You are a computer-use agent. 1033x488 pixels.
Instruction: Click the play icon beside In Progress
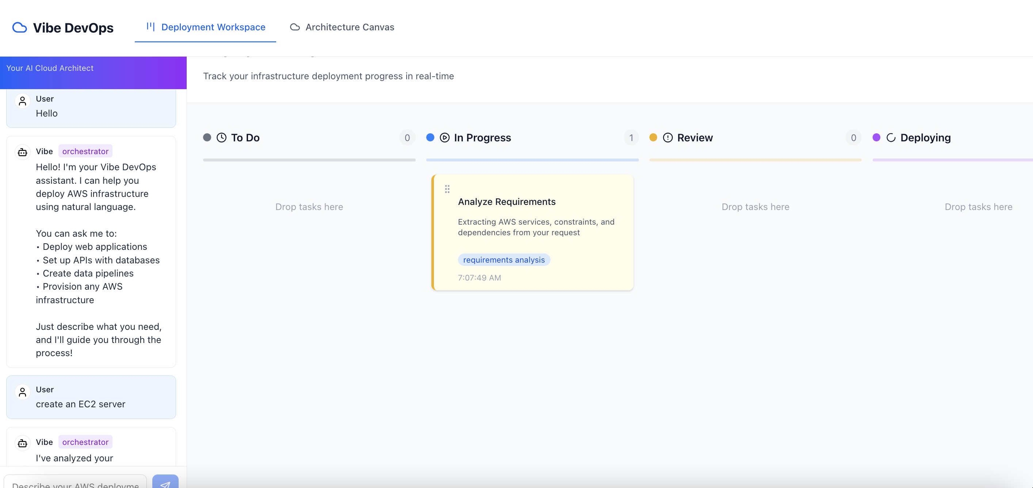click(444, 138)
